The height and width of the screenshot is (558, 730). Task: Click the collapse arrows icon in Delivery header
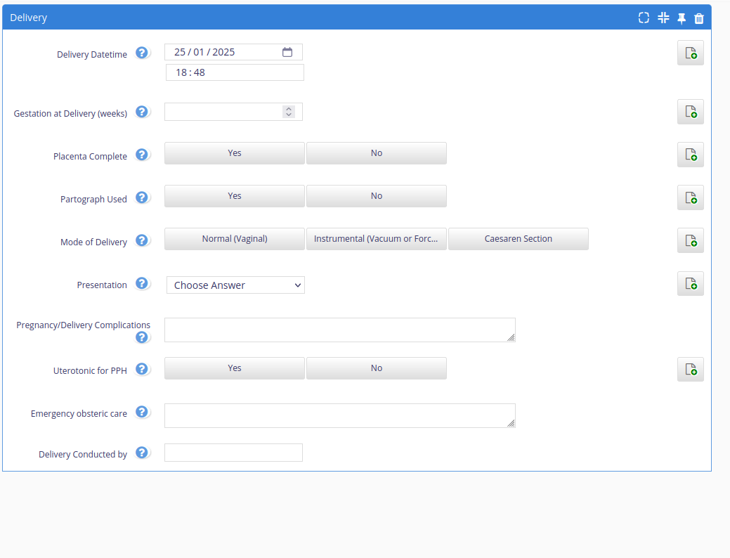[663, 18]
